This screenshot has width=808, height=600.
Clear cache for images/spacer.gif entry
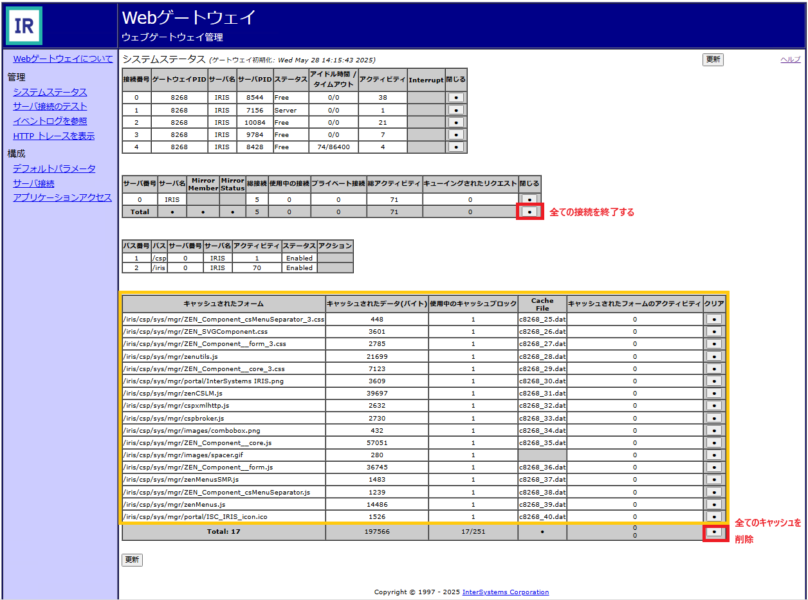point(714,455)
